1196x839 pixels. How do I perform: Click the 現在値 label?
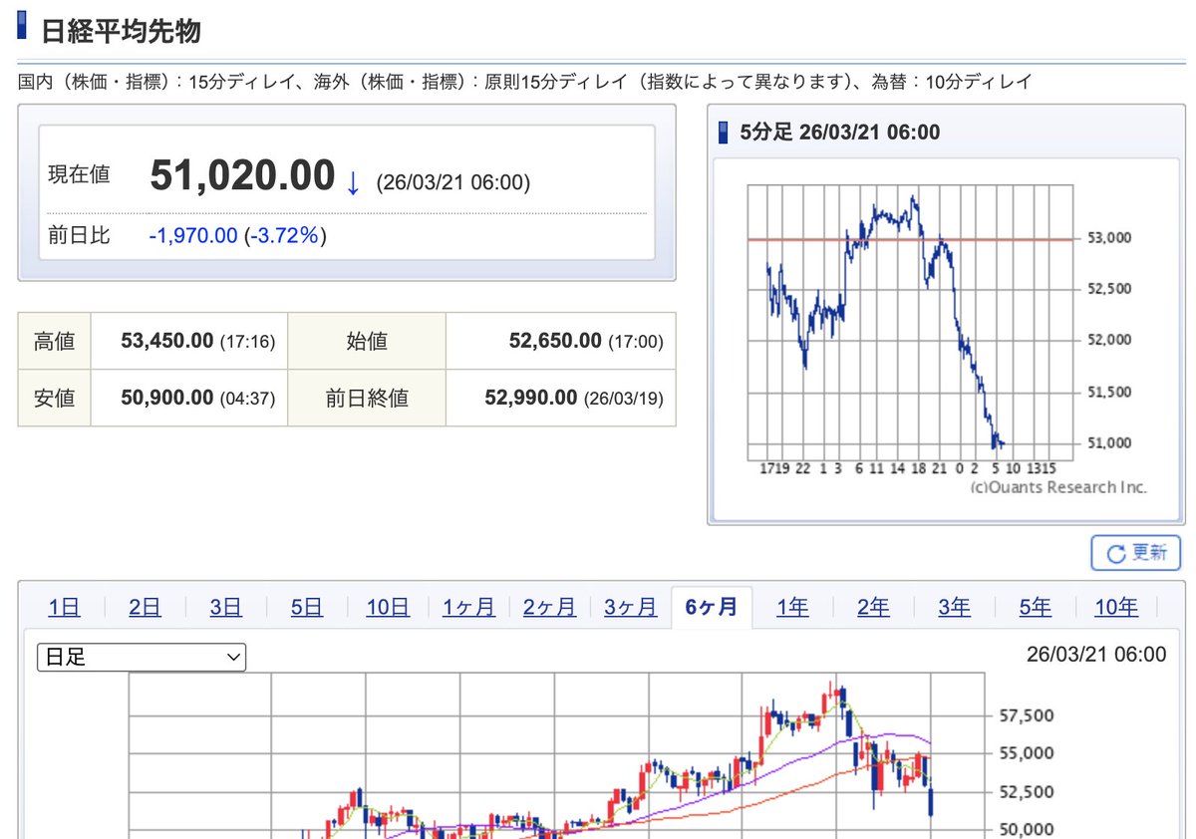click(x=80, y=174)
